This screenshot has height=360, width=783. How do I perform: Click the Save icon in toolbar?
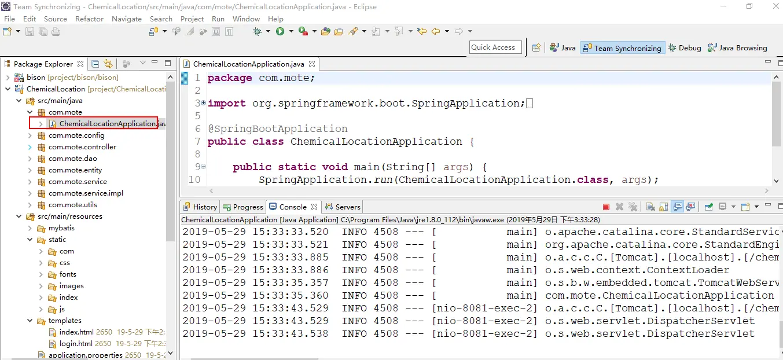pos(30,31)
